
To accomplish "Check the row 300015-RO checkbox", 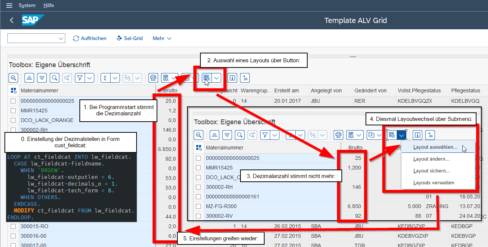I will coord(13,226).
